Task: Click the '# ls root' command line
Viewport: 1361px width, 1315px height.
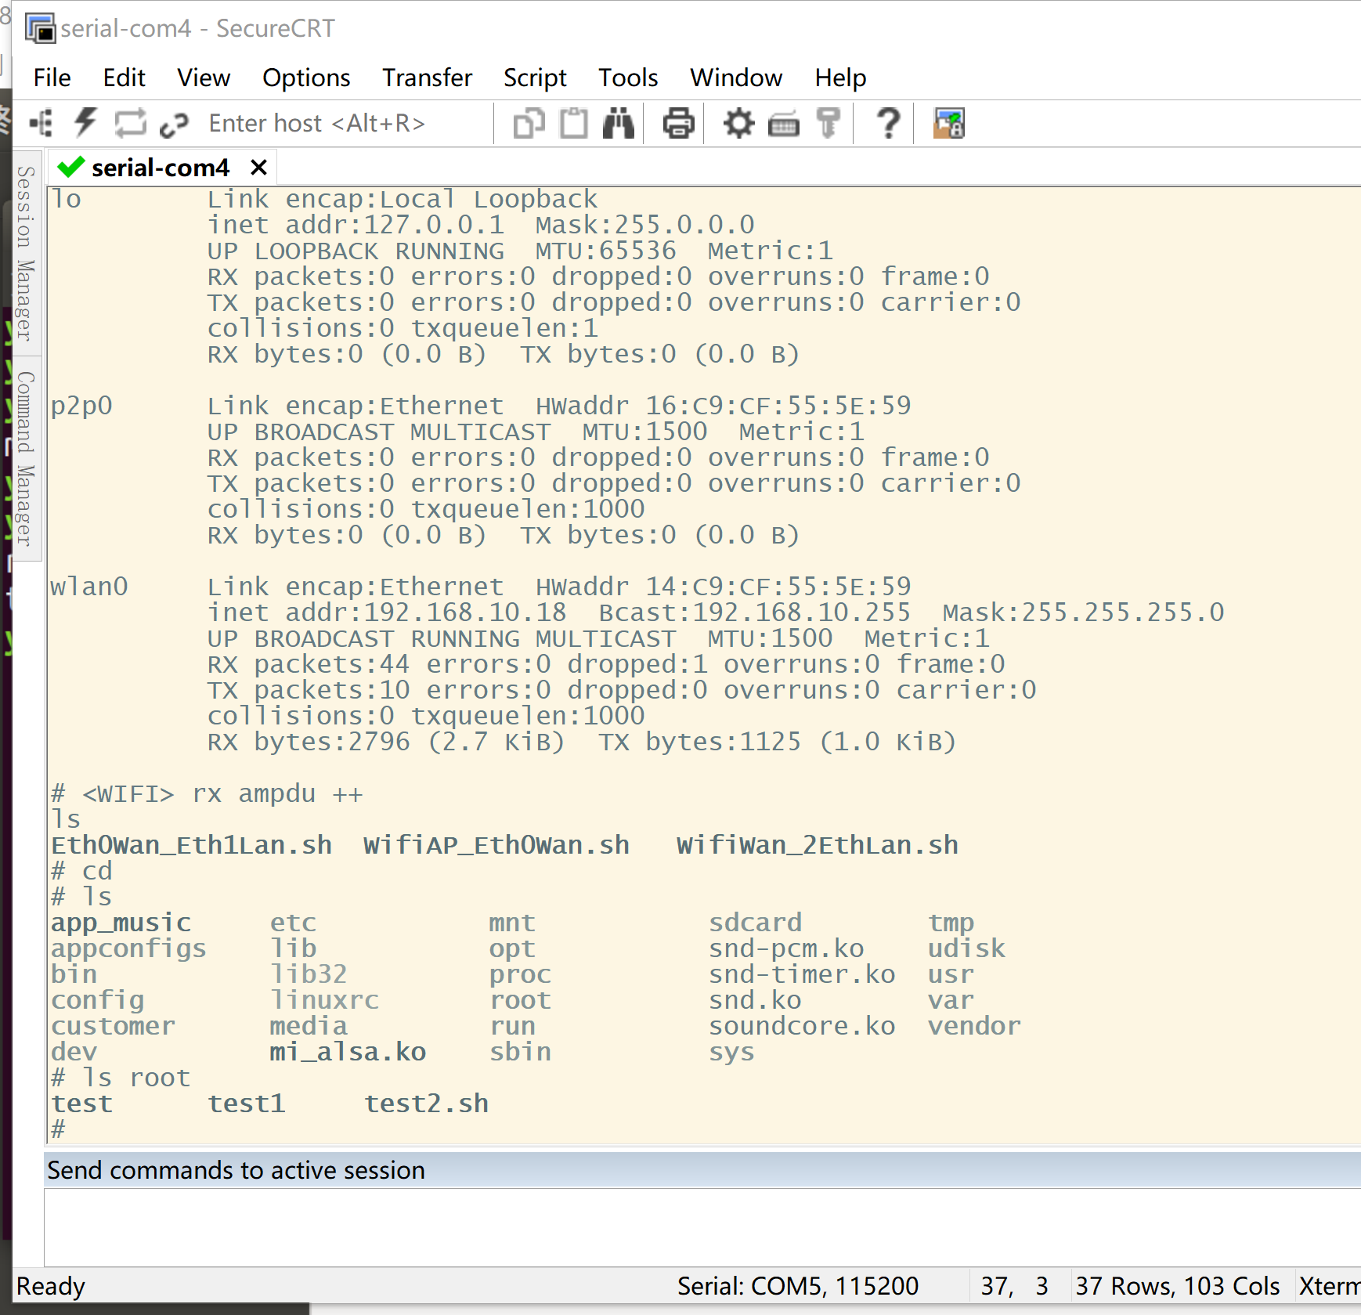Action: point(121,1078)
